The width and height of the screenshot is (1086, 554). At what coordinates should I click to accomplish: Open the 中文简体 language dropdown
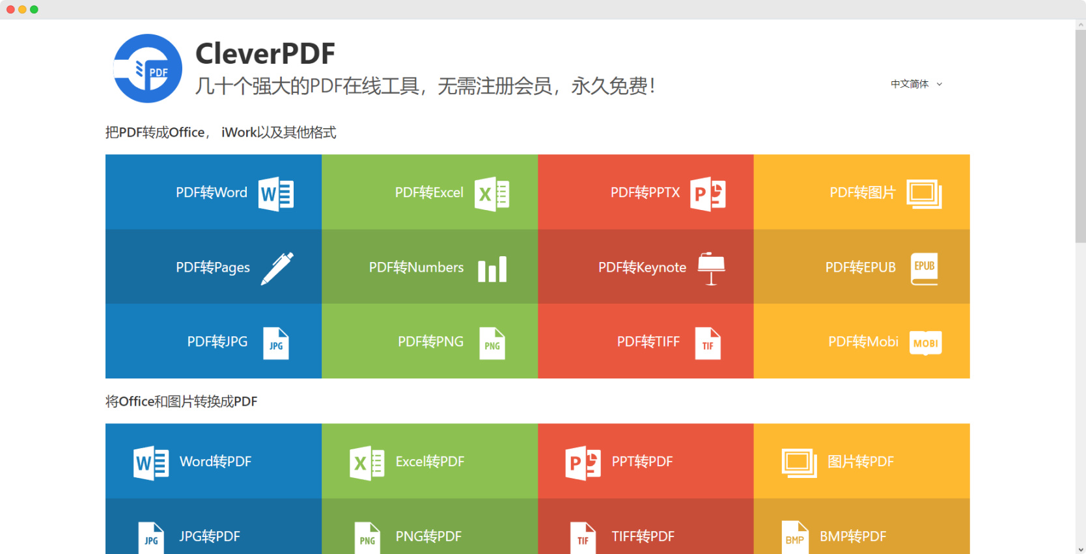tap(917, 84)
